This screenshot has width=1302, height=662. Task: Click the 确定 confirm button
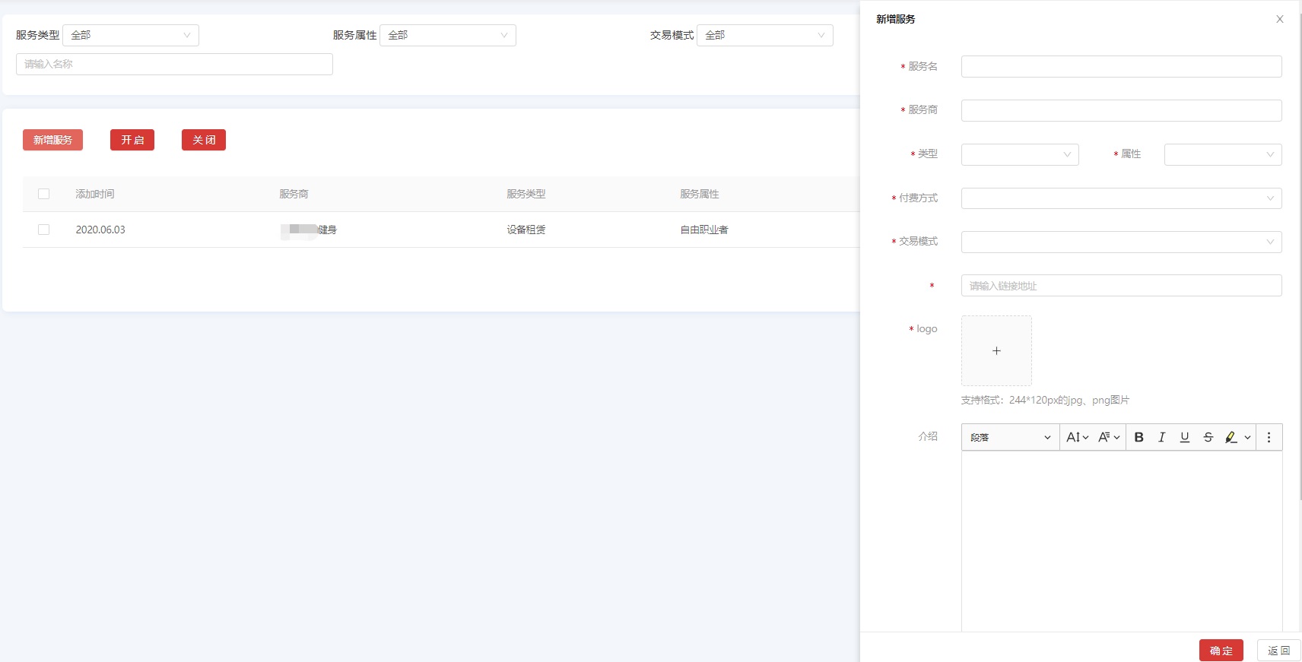tap(1221, 651)
